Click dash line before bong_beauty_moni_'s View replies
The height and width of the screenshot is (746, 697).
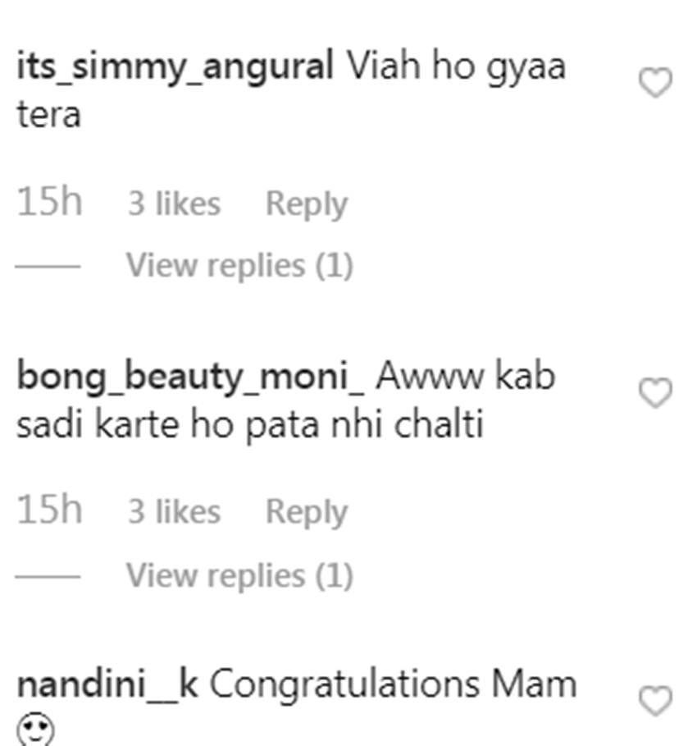[x=48, y=576]
